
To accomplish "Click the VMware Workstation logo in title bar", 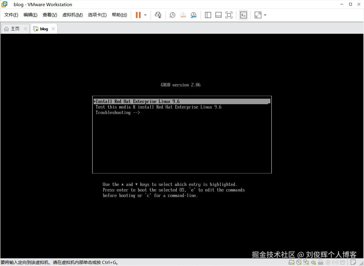I will 4,4.
